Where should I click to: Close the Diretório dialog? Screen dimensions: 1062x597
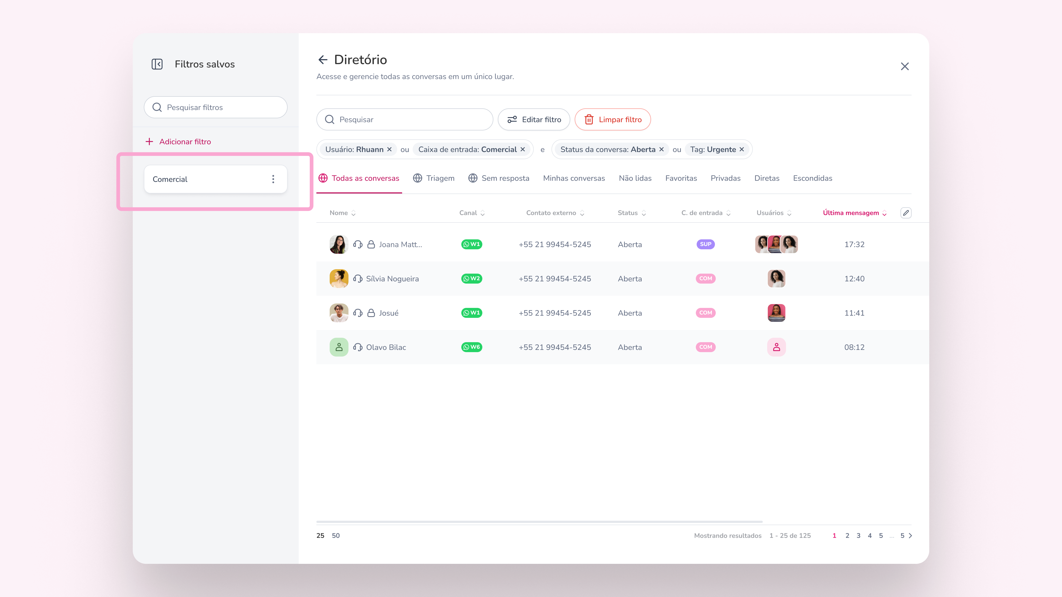tap(905, 66)
